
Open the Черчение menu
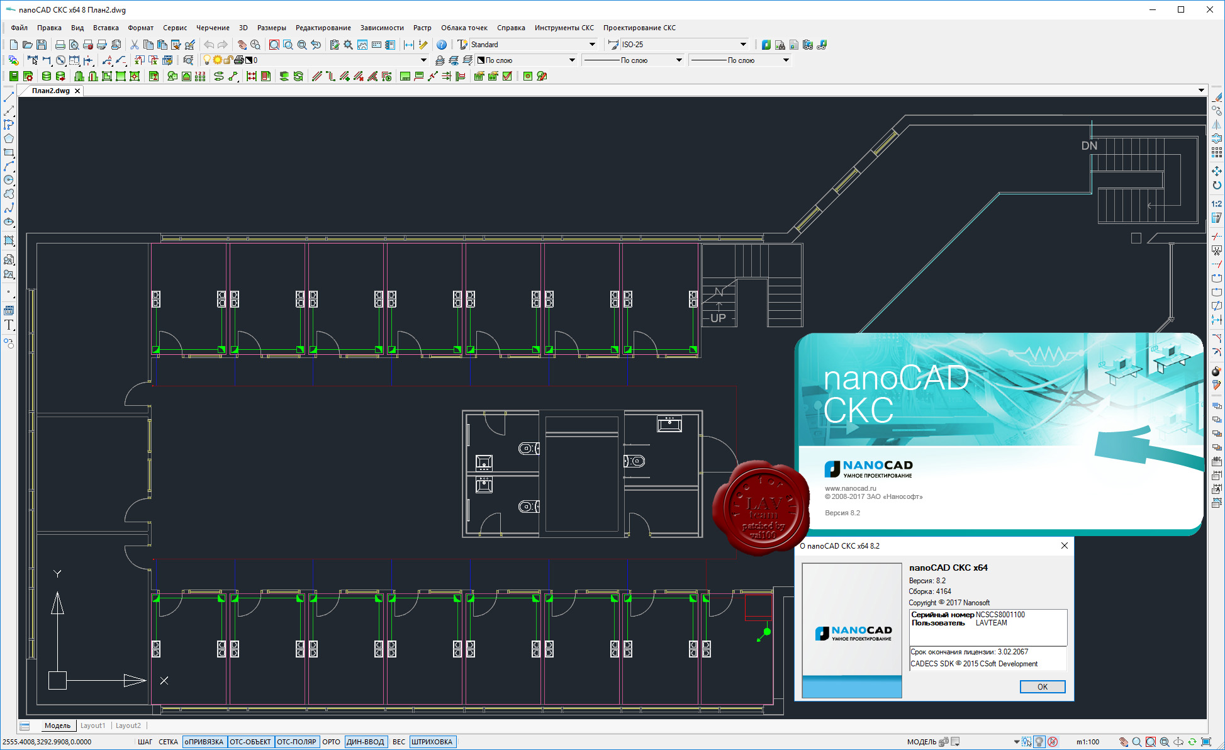click(x=213, y=28)
